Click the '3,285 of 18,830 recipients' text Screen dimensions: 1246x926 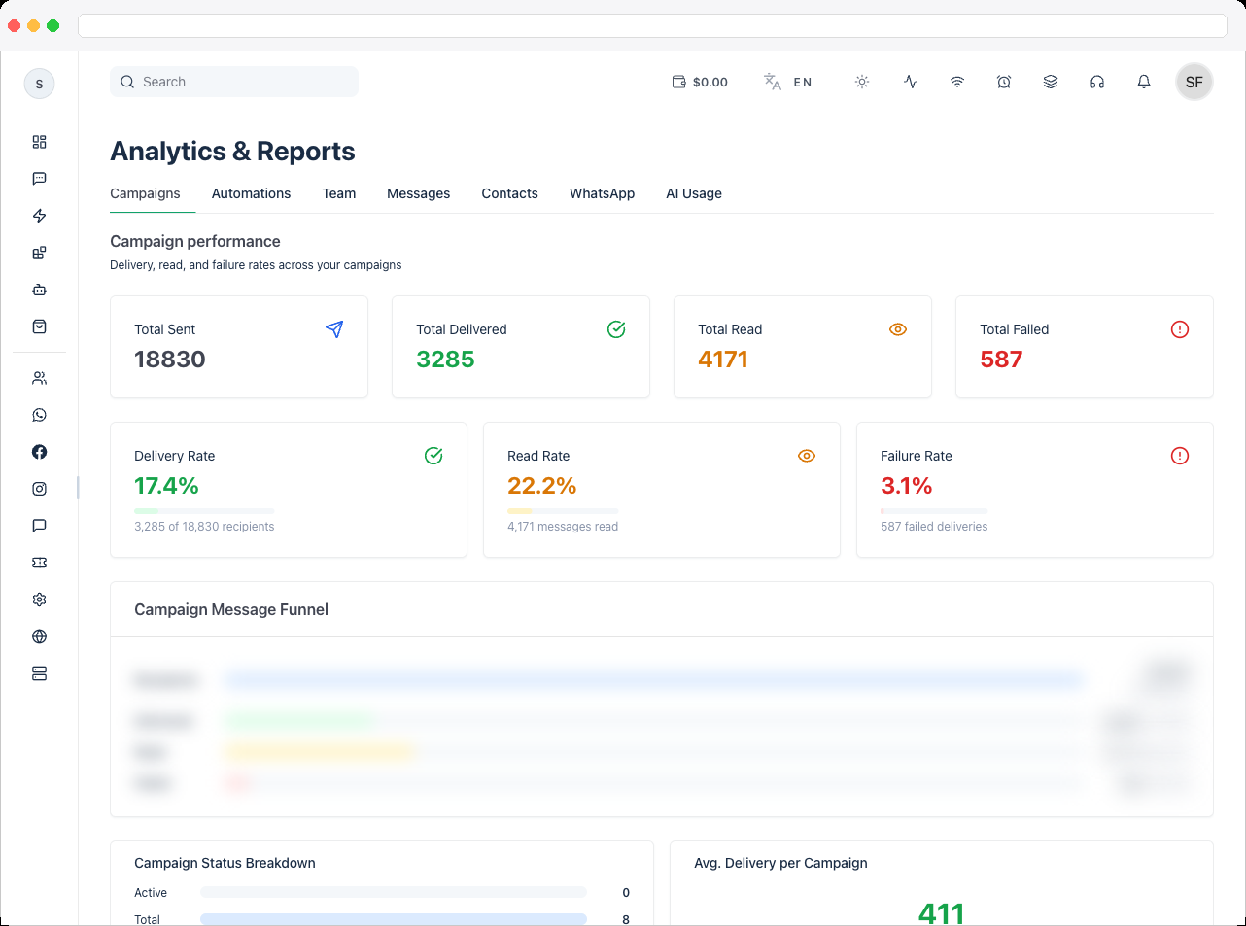204,527
